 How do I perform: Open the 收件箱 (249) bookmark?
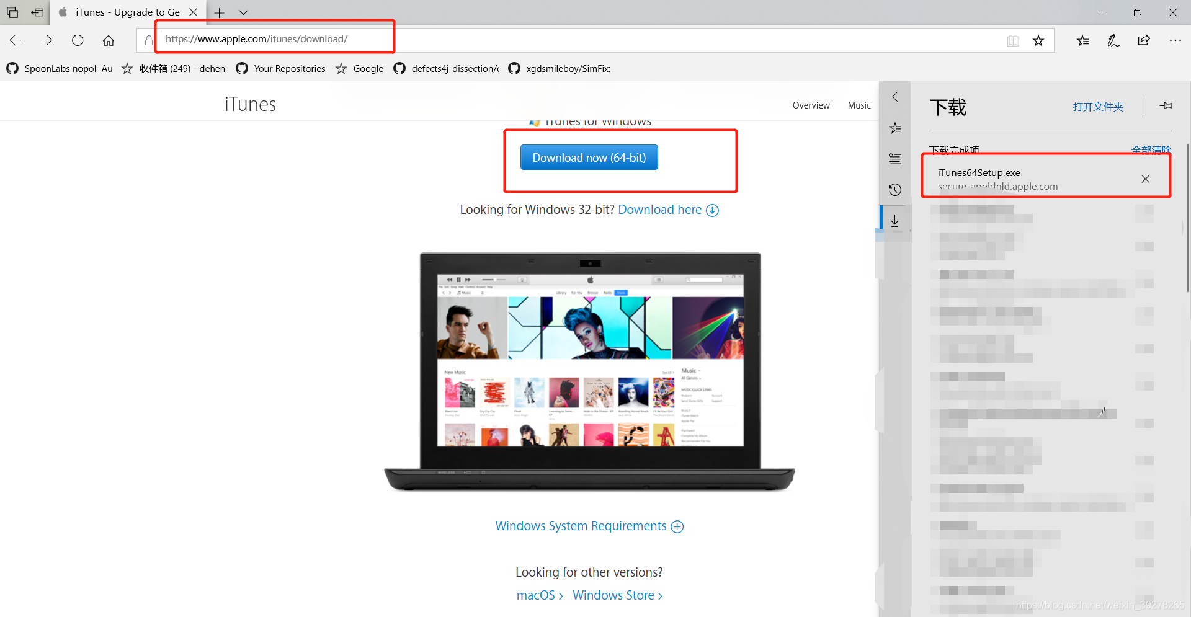point(174,68)
